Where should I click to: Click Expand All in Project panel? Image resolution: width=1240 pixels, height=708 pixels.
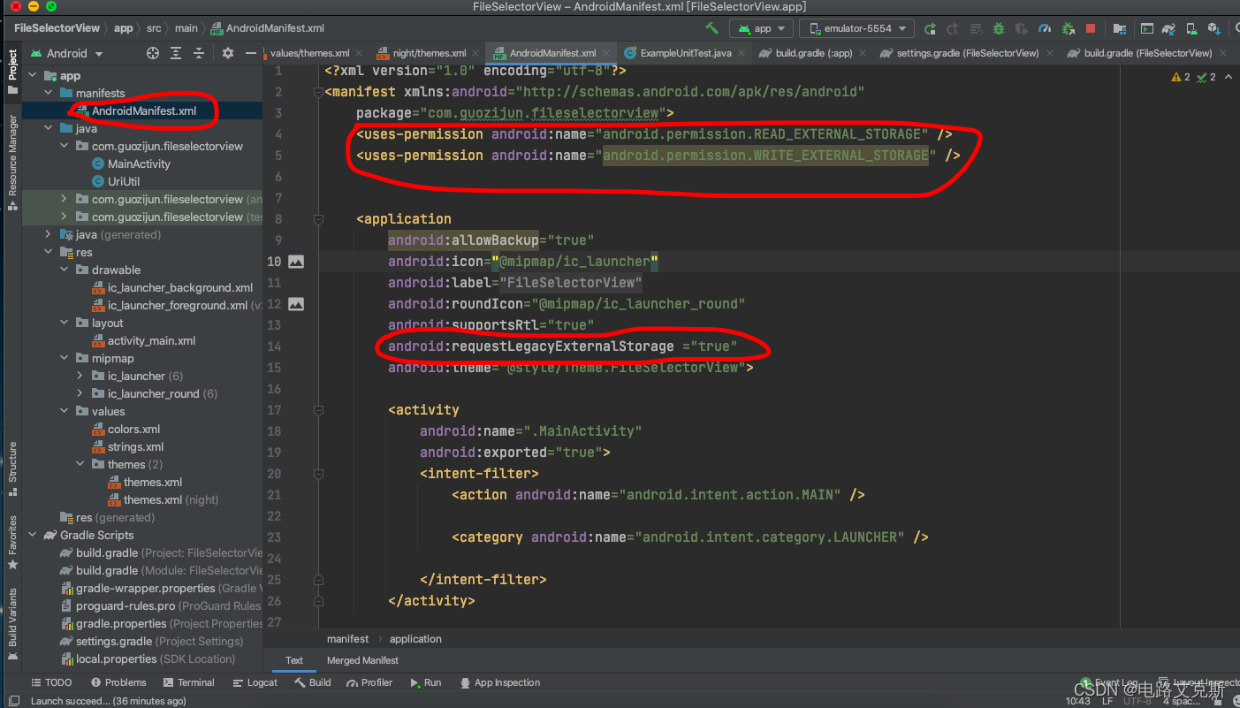[x=176, y=53]
